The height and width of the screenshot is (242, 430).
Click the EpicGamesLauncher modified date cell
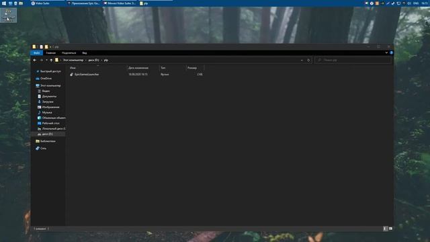(138, 75)
